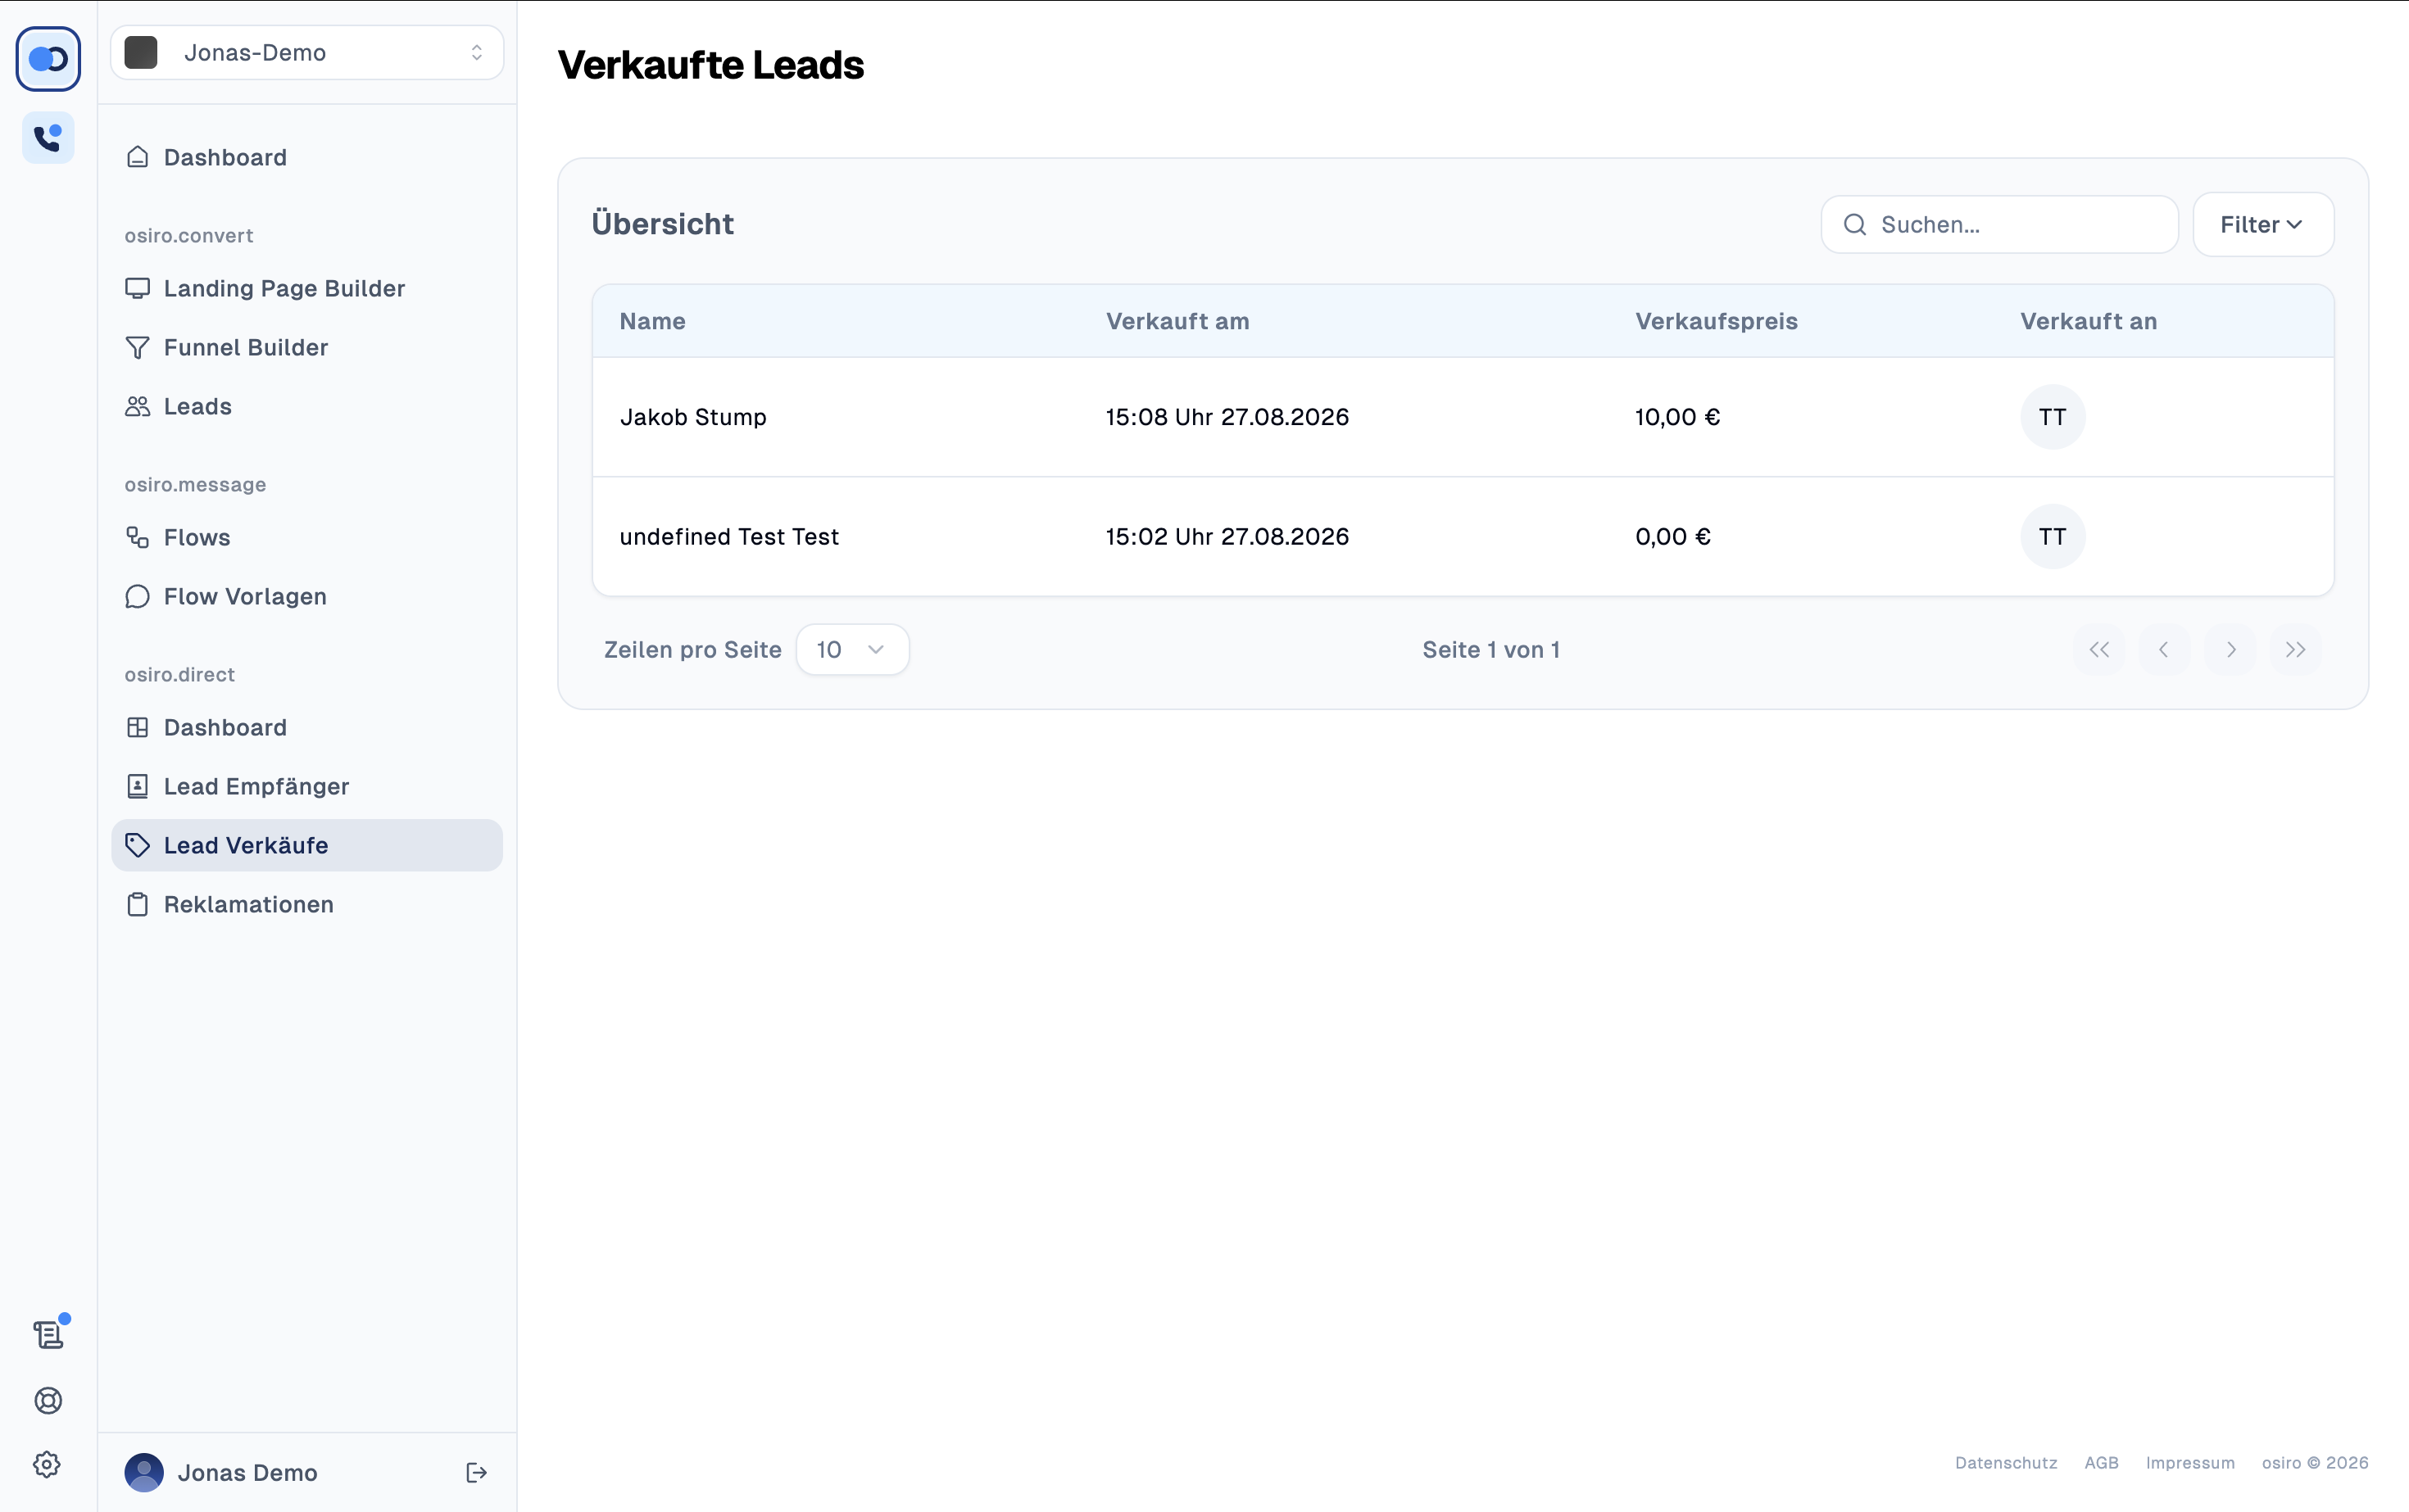Open the phone call icon in left rail
The width and height of the screenshot is (2409, 1512).
48,138
